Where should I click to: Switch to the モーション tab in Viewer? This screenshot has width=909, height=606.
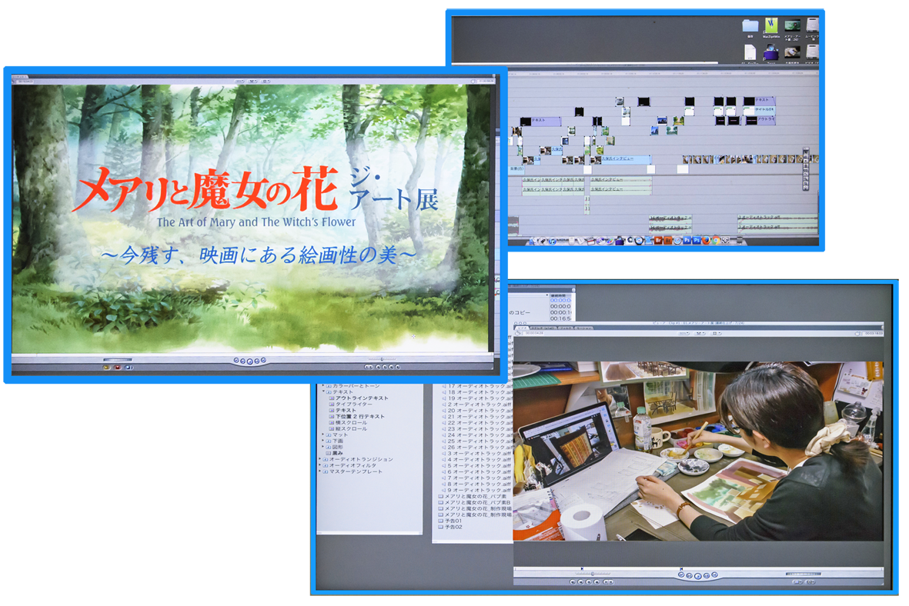point(583,328)
